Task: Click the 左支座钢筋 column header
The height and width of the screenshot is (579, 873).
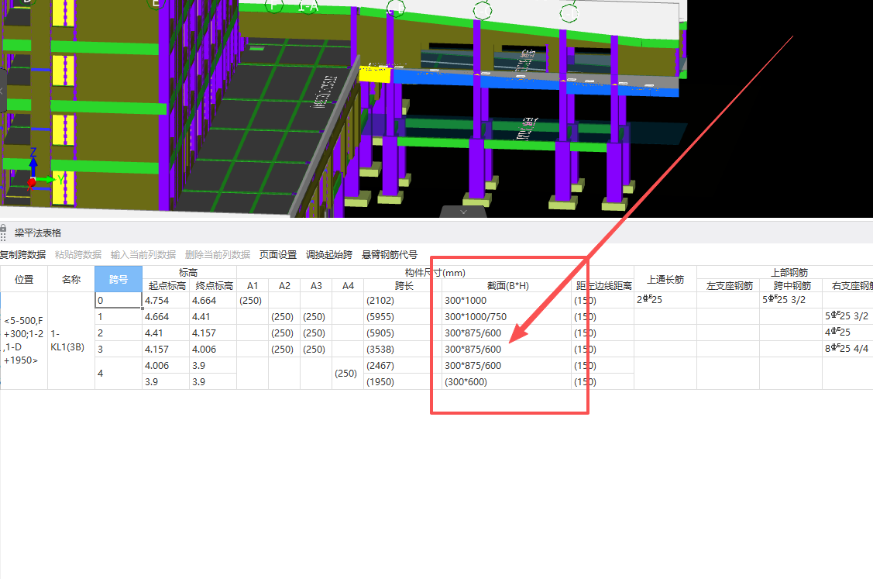Action: click(x=728, y=285)
